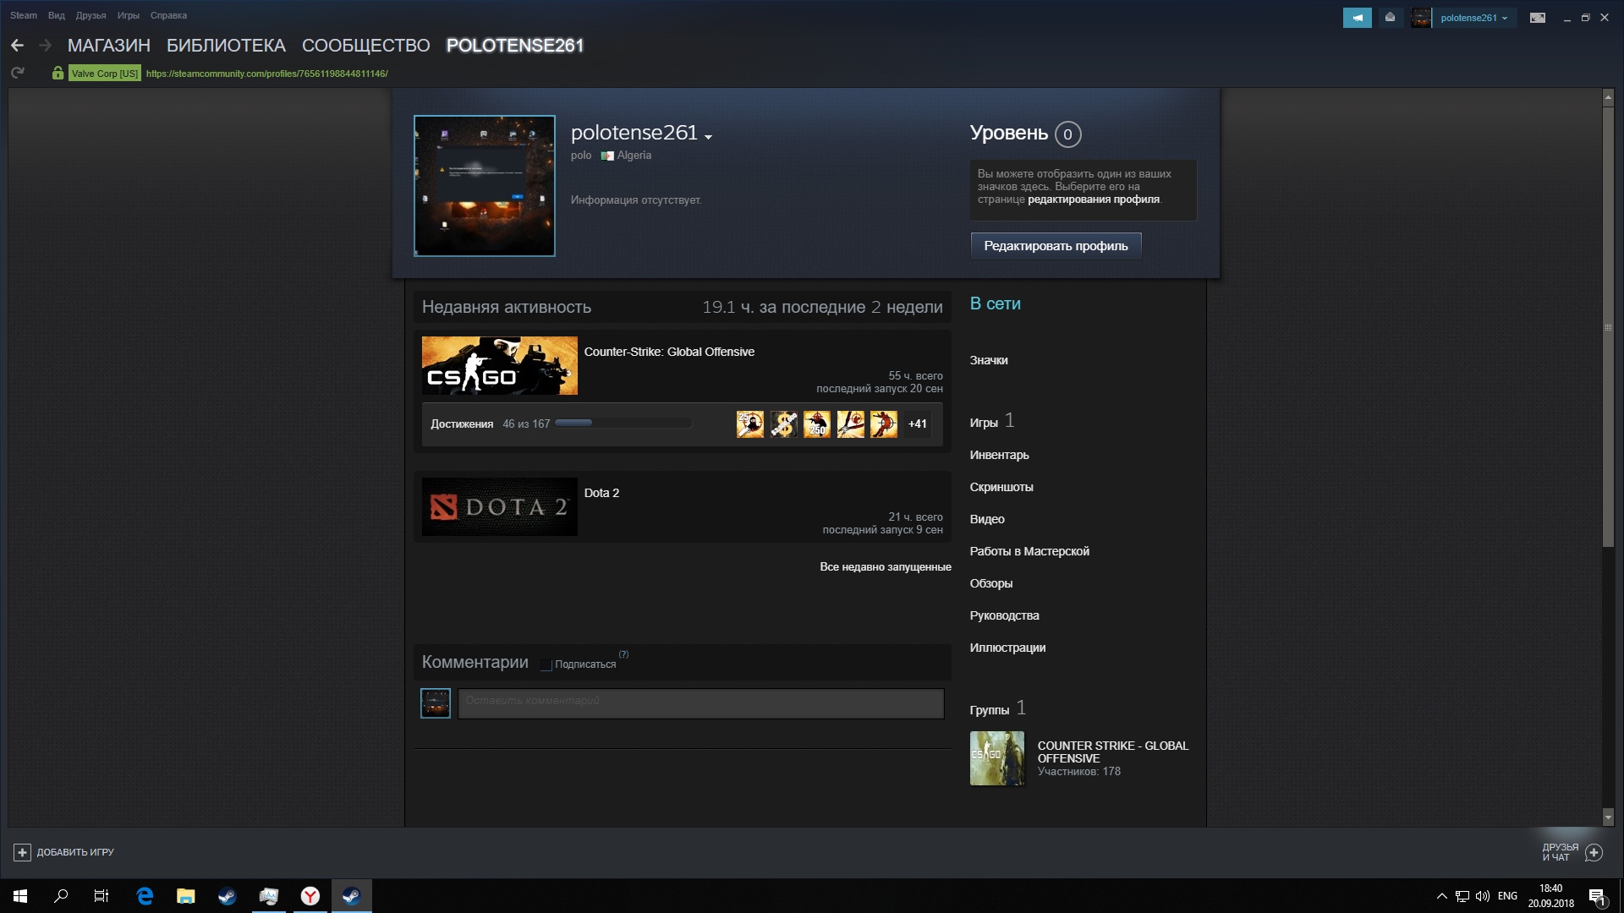Click the small avatar in title bar

coord(1421,18)
